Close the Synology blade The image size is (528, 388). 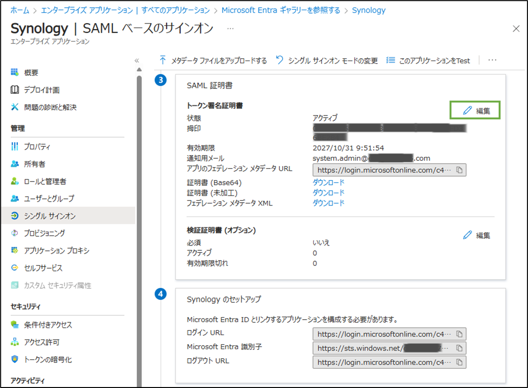516,28
